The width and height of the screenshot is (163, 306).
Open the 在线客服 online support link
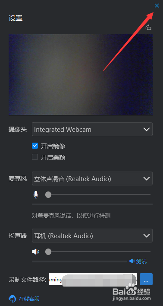pyautogui.click(x=29, y=299)
